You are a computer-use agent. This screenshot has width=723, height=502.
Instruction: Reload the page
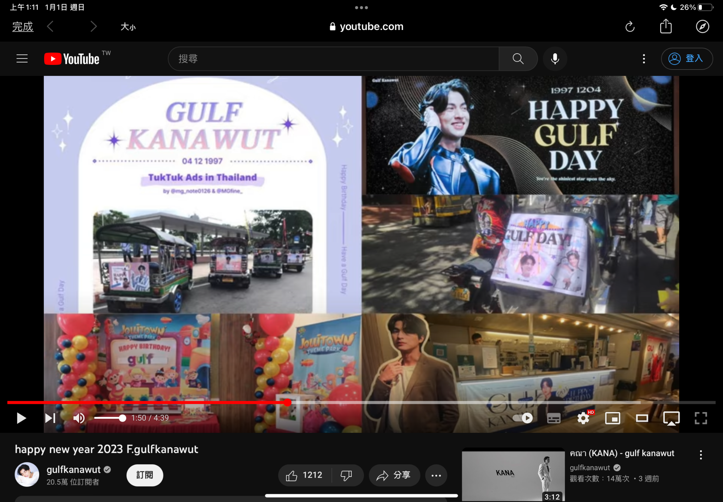coord(630,27)
